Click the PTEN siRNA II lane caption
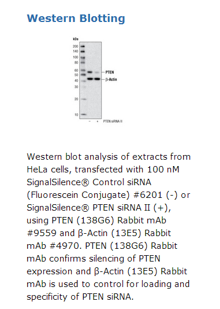 point(113,121)
